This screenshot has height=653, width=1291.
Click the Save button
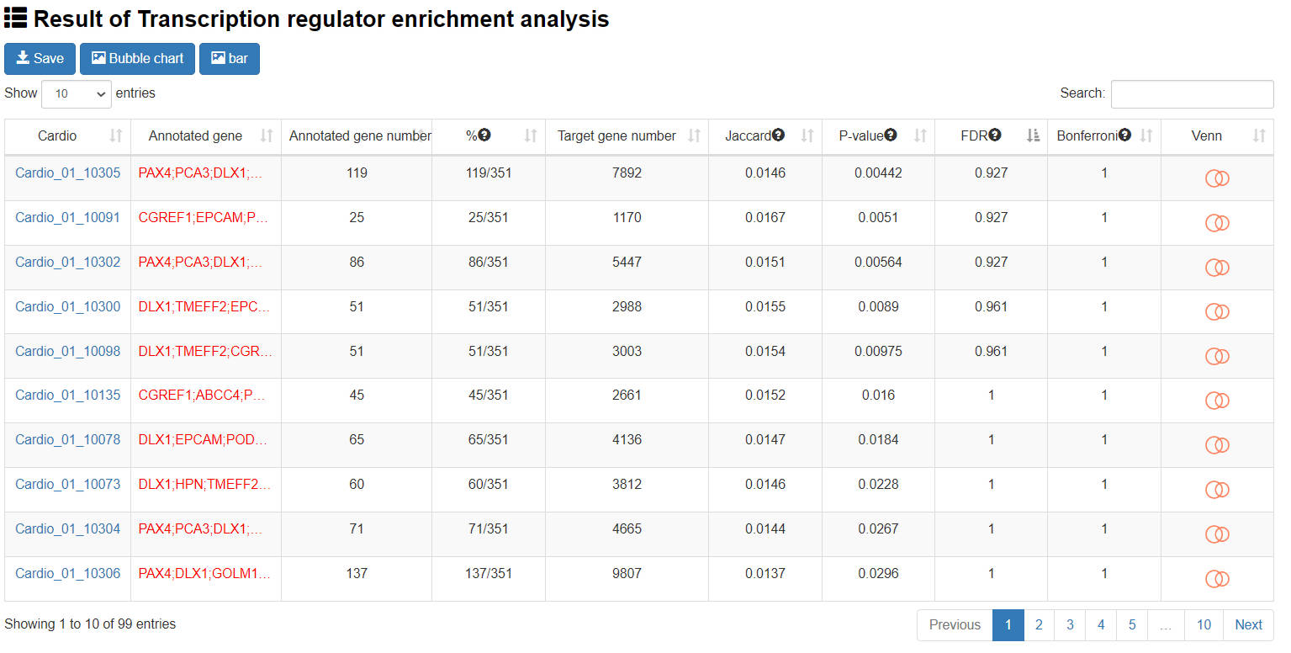[40, 59]
